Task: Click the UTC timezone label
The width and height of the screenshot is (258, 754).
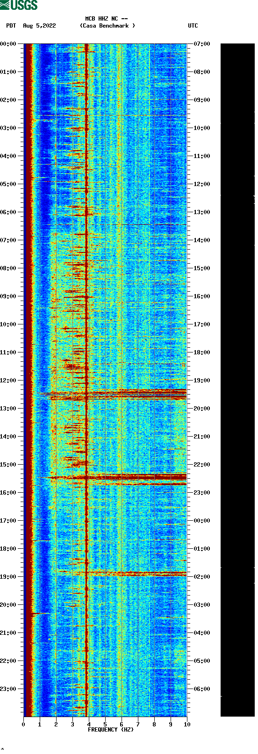Action: [193, 26]
